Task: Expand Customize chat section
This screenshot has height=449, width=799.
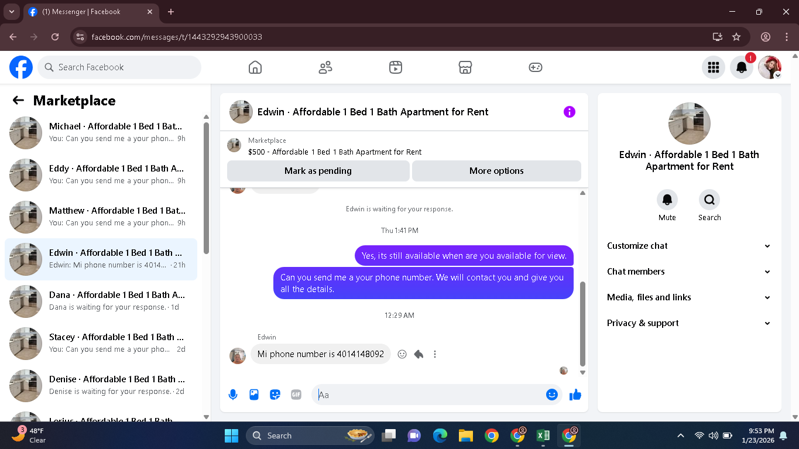Action: click(x=689, y=246)
